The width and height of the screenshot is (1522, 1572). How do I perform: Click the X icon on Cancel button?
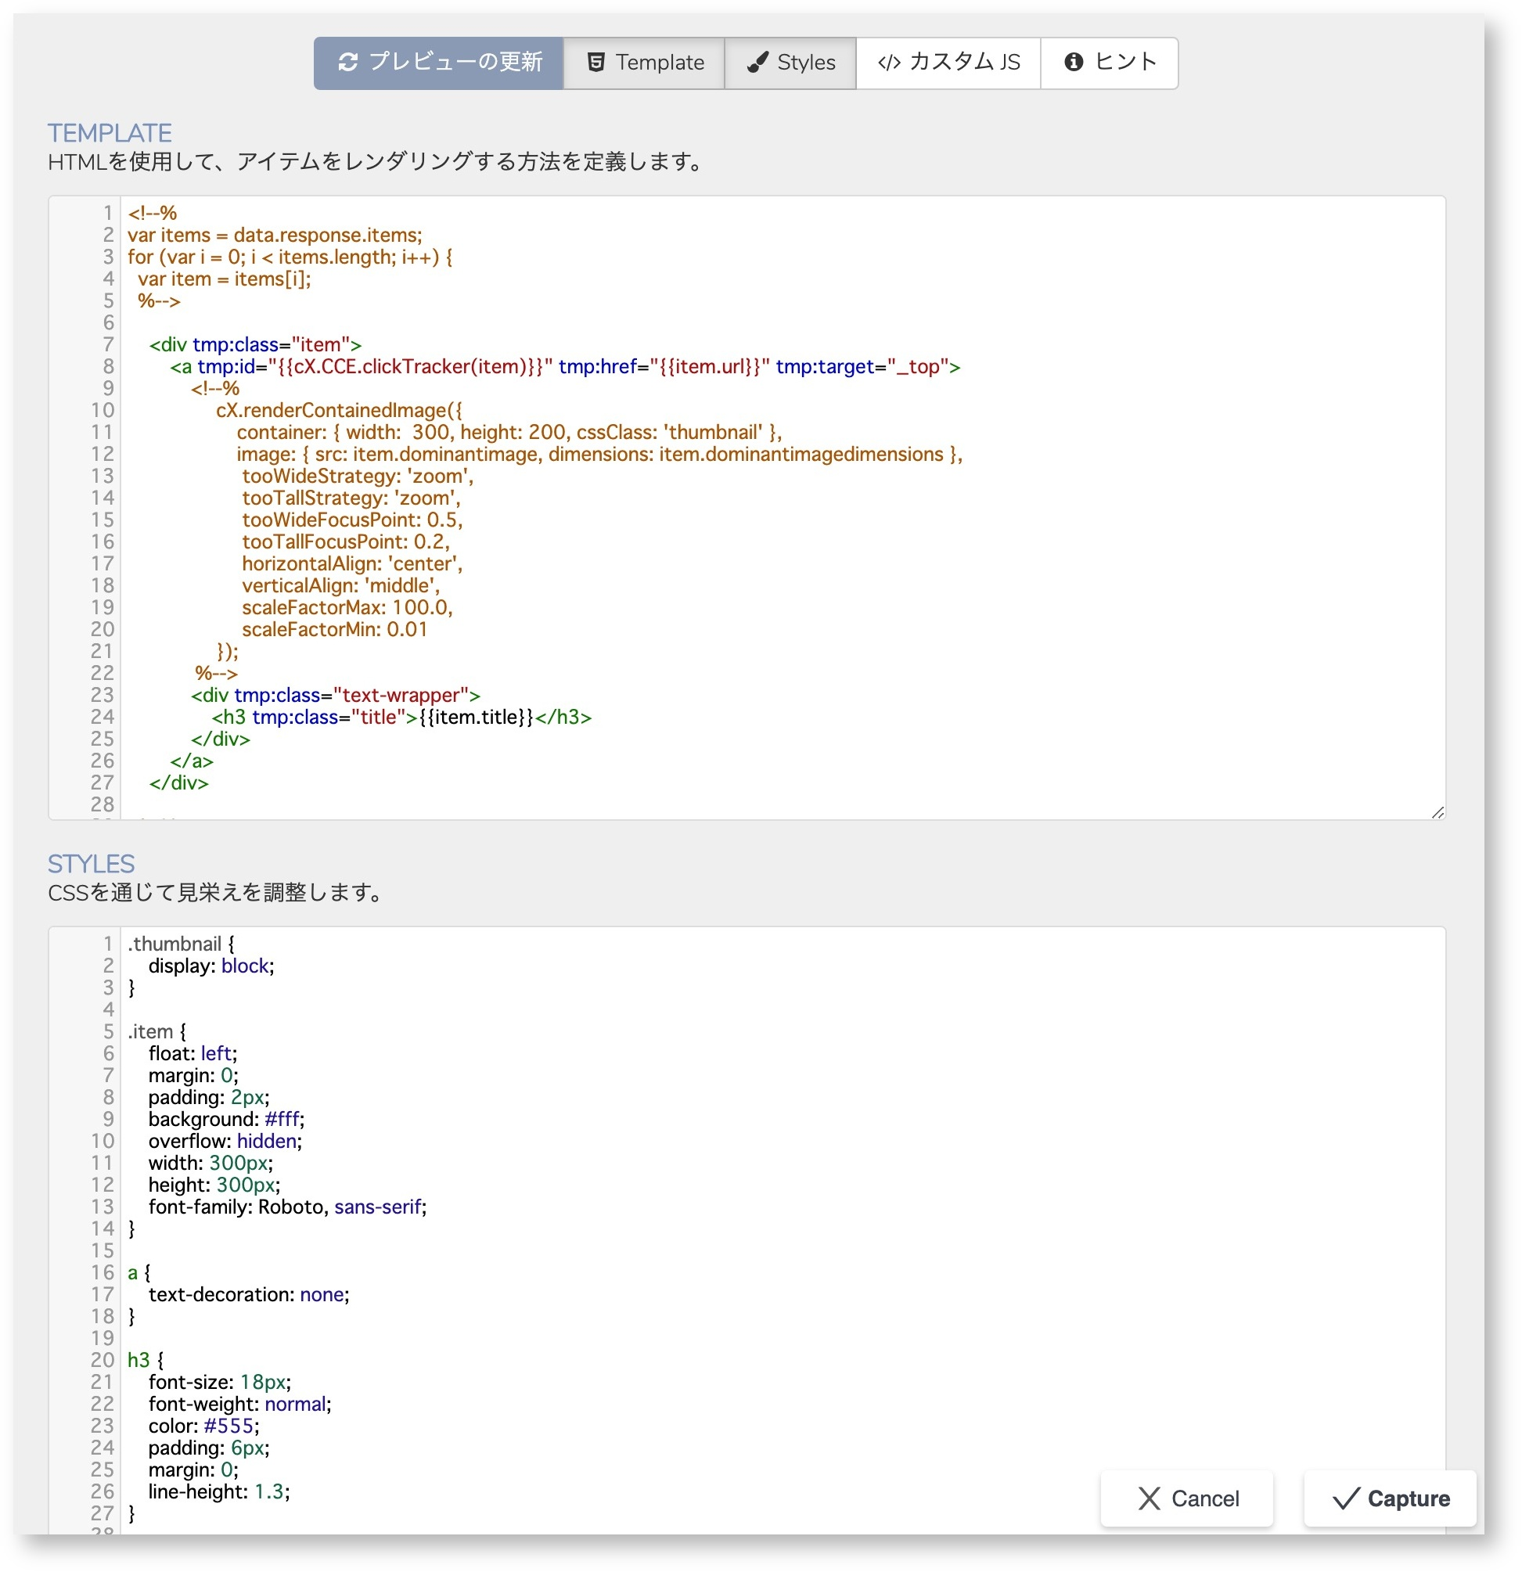(x=1148, y=1498)
